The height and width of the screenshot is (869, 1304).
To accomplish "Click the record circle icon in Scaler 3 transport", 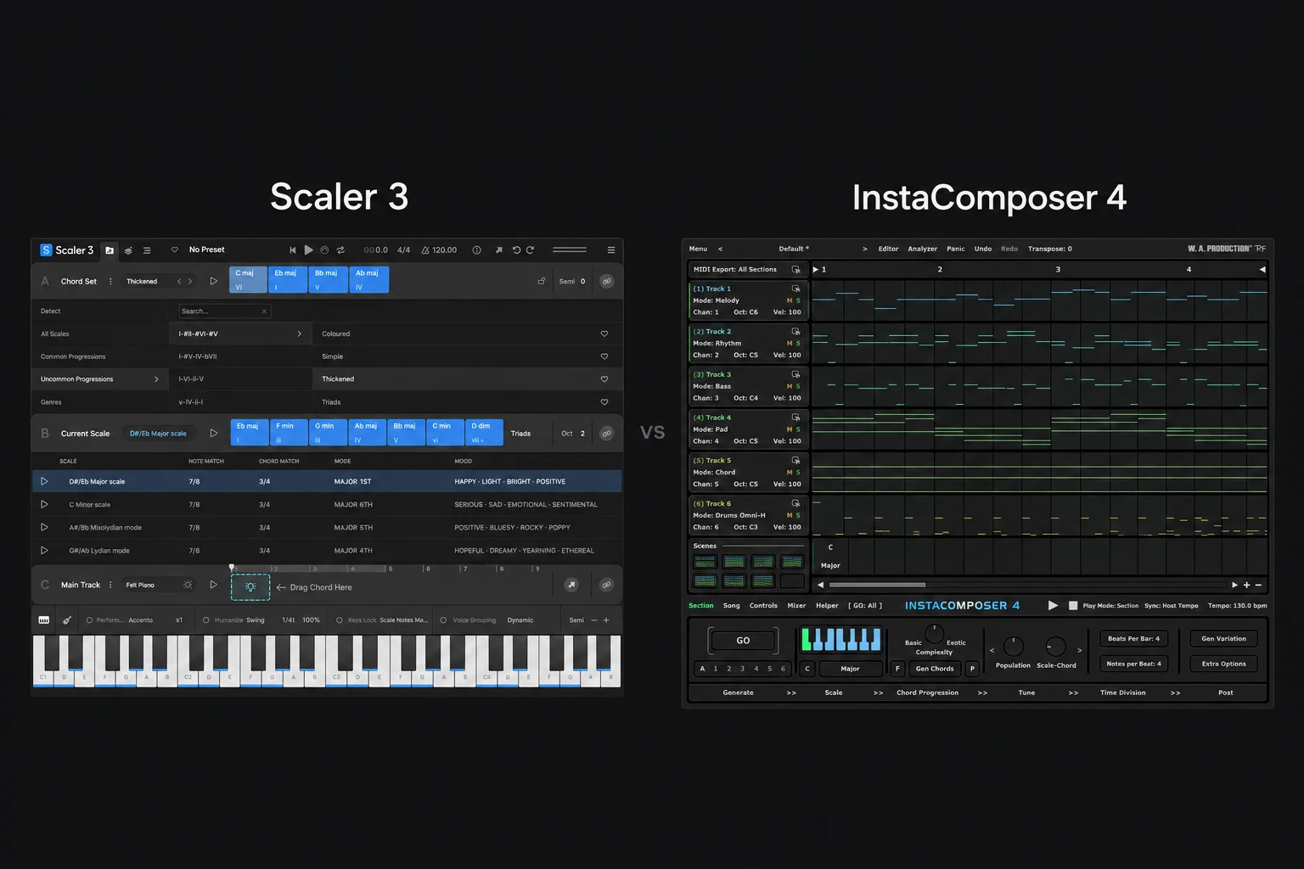I will click(324, 250).
